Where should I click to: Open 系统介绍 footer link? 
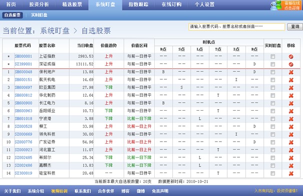click(36, 191)
